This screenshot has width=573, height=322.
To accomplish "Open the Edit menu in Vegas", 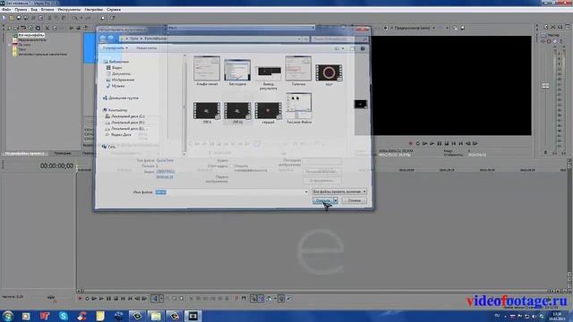I will pyautogui.click(x=21, y=10).
